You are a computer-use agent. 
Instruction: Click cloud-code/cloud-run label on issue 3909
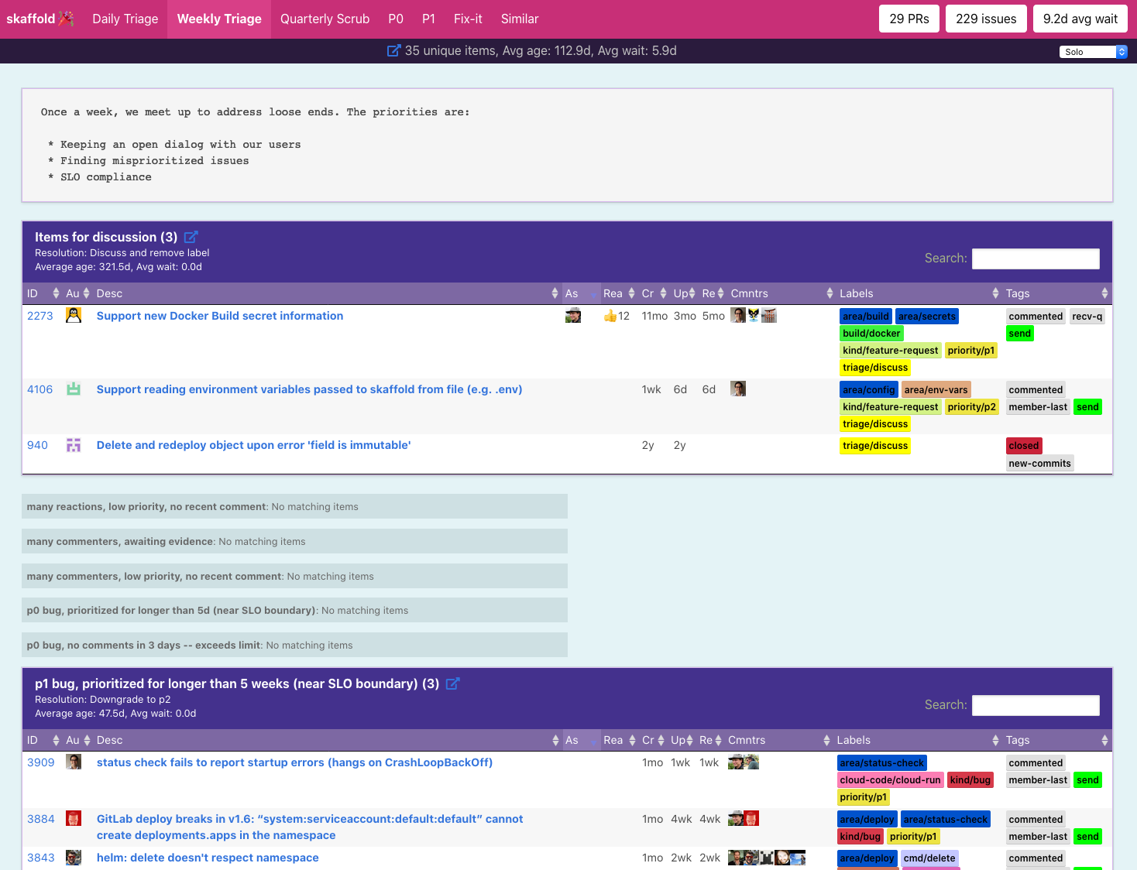pyautogui.click(x=890, y=779)
